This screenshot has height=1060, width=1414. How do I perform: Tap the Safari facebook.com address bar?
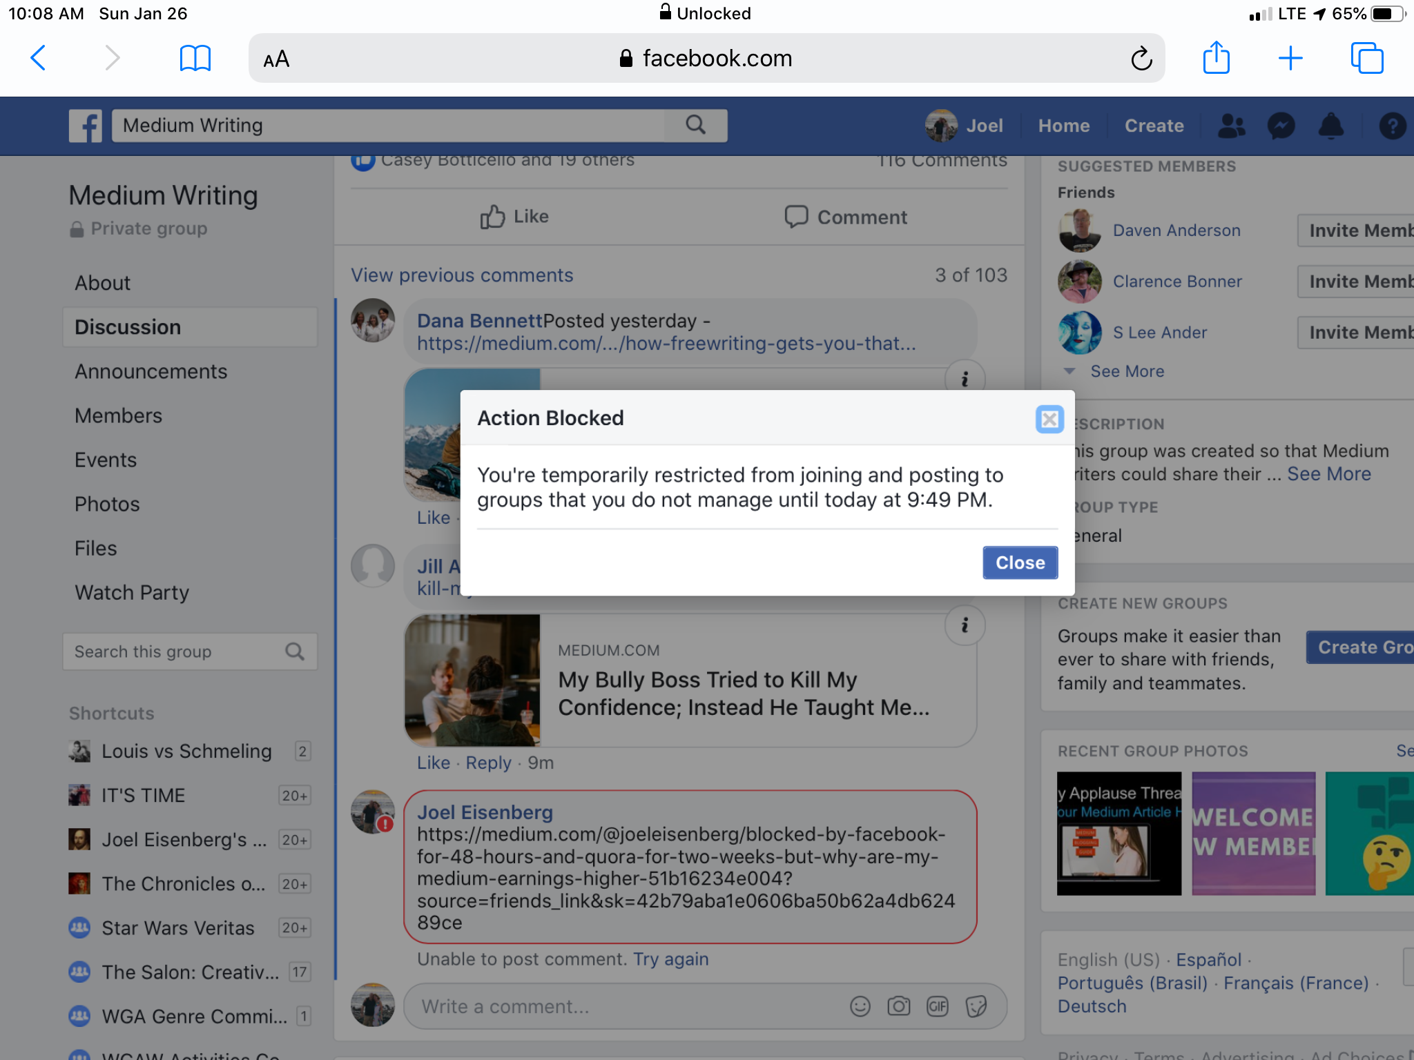[706, 58]
